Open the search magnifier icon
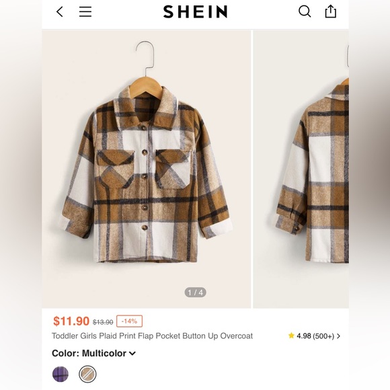Screen dimensions: 390x390 click(305, 11)
